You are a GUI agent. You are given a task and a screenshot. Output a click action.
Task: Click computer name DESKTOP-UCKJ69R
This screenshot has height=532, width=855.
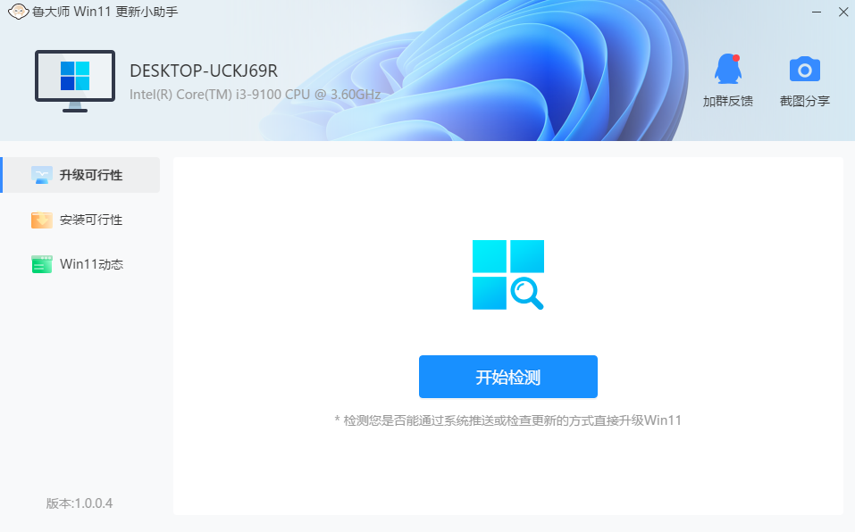204,71
